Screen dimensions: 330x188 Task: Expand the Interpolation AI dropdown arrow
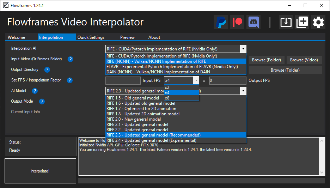[243, 49]
